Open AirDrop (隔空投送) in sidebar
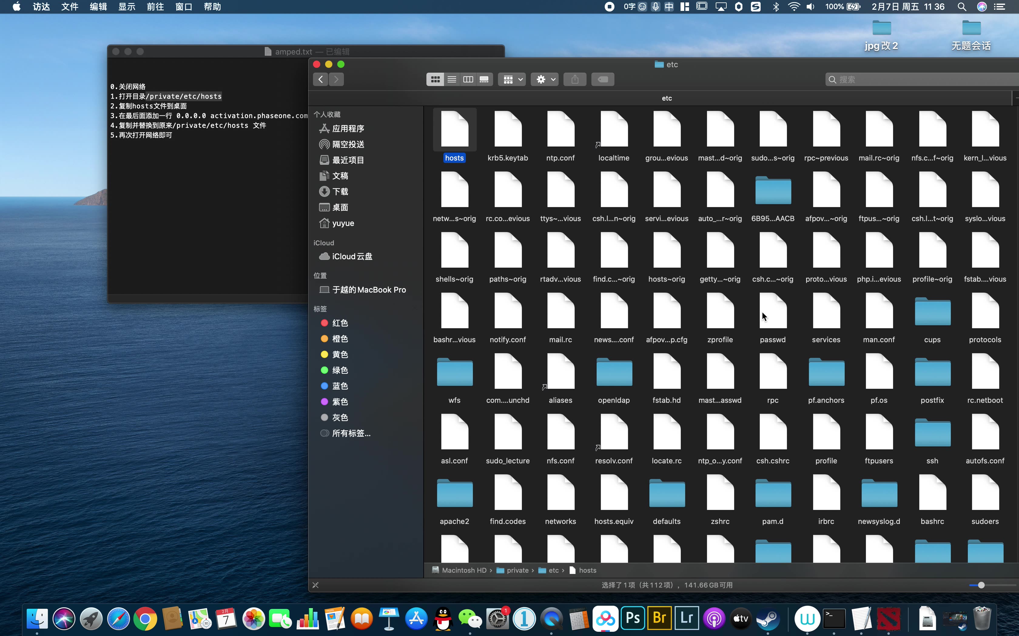Viewport: 1019px width, 636px height. tap(348, 144)
